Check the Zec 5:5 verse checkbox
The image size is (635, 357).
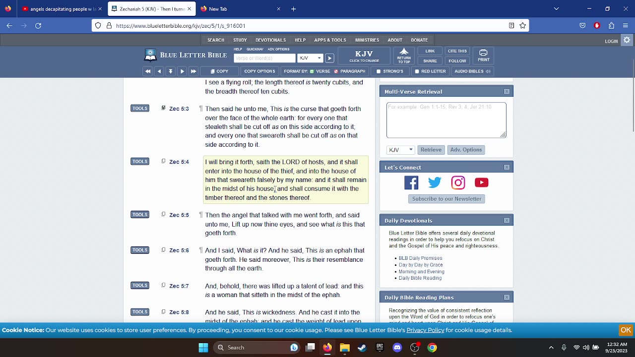click(163, 214)
